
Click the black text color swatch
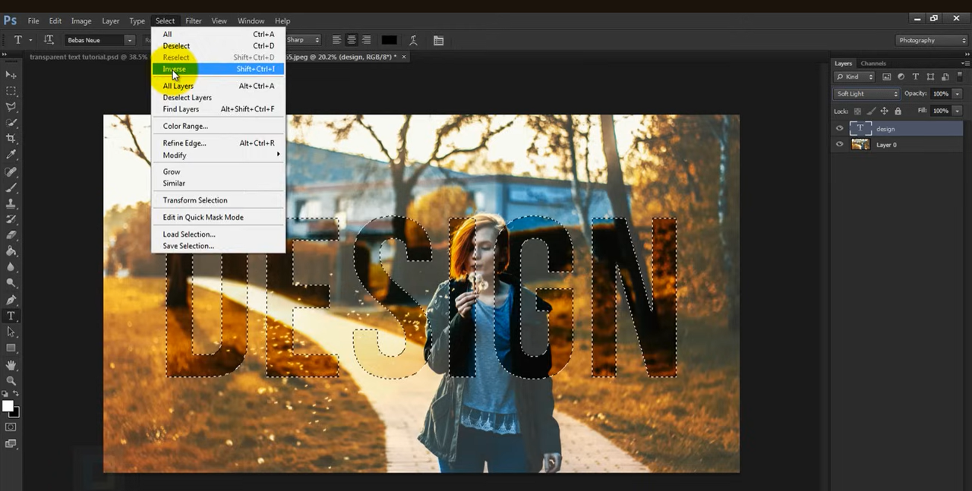click(389, 40)
